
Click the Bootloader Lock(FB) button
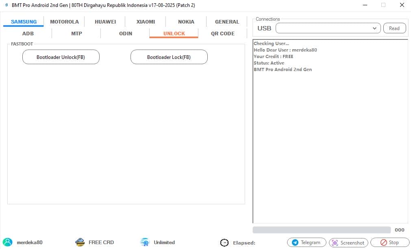pyautogui.click(x=169, y=57)
